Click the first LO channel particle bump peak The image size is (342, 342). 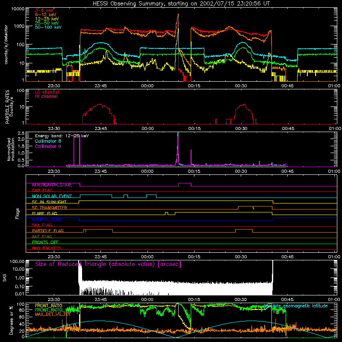[100, 104]
